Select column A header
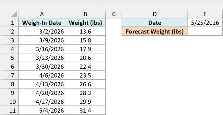Viewport: 223px width, 115px height. click(x=42, y=14)
